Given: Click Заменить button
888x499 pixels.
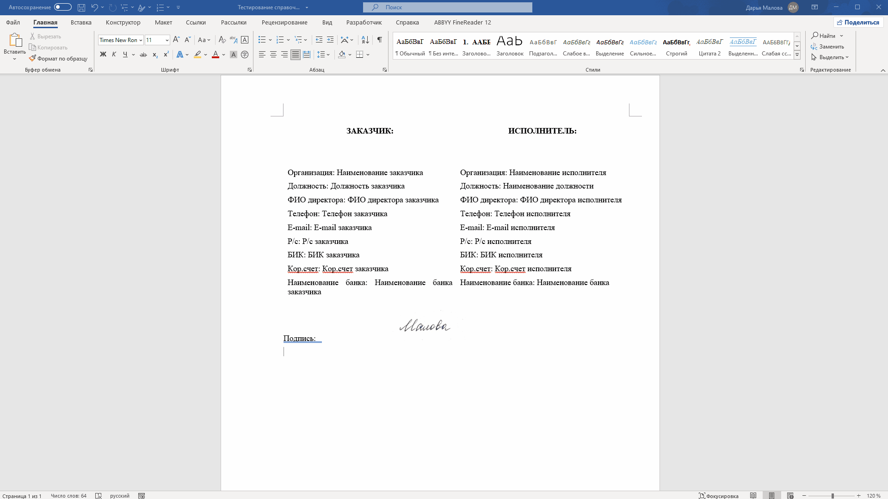Looking at the screenshot, I should click(827, 47).
